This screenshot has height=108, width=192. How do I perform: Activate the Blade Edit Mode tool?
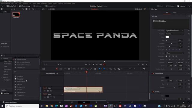tap(69, 69)
